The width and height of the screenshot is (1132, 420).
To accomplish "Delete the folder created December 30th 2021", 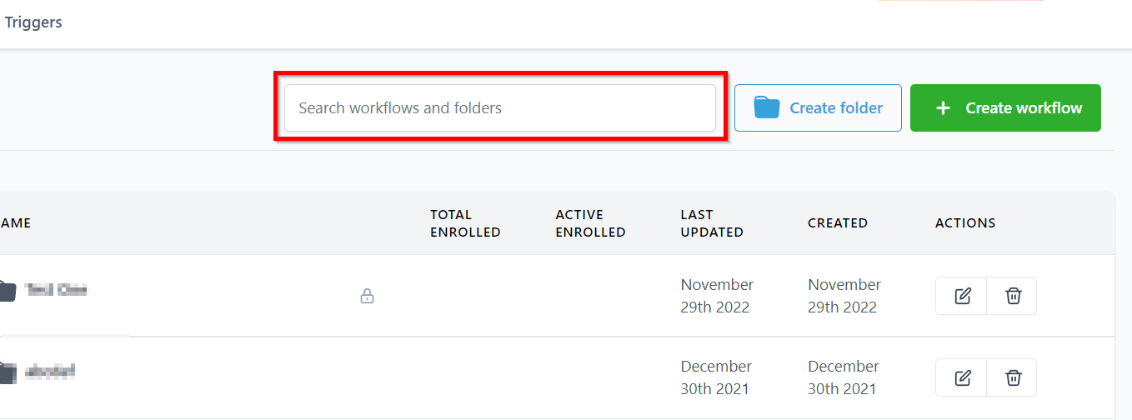I will click(1013, 377).
